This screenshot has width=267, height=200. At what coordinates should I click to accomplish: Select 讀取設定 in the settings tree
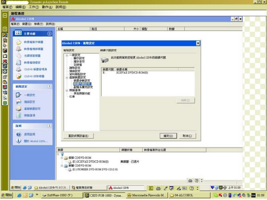75,68
